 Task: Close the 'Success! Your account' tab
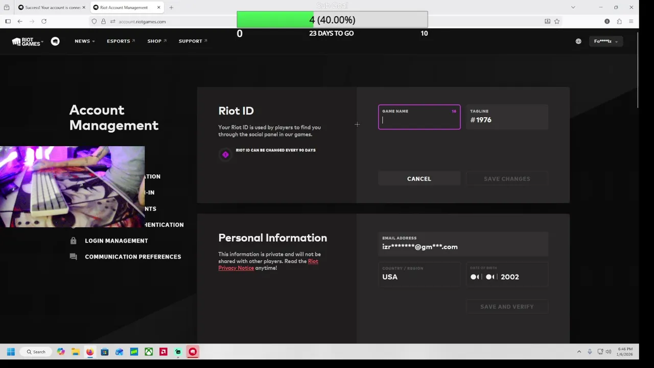coord(84,8)
